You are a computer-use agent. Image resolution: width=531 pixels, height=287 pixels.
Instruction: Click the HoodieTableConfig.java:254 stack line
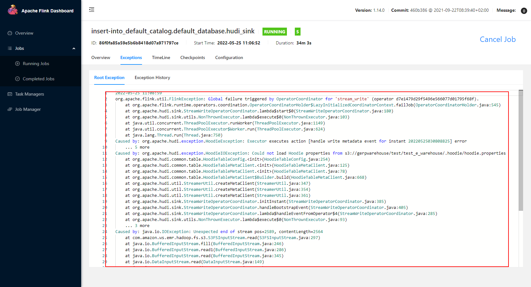click(x=227, y=159)
